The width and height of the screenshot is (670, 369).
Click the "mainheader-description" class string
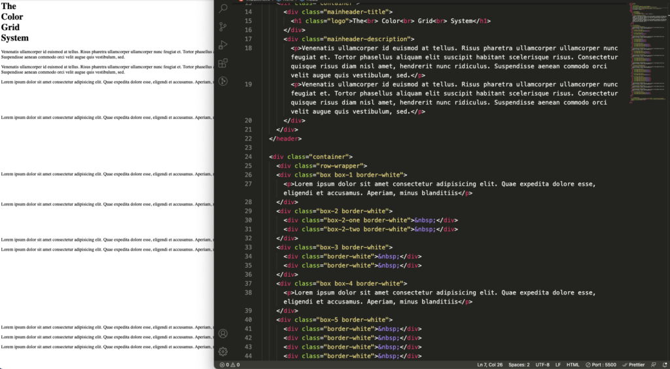[368, 39]
